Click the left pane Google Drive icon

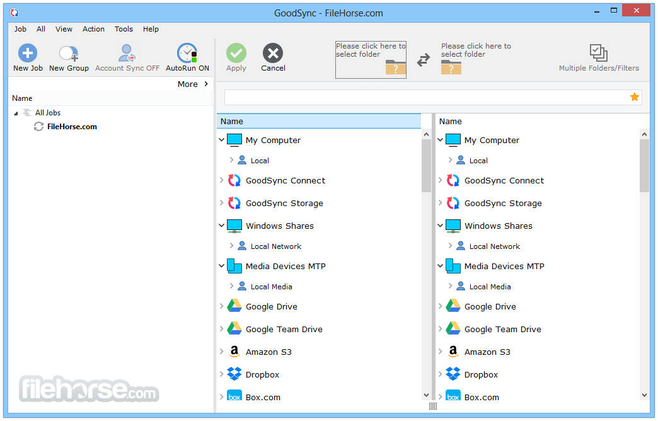[x=234, y=306]
